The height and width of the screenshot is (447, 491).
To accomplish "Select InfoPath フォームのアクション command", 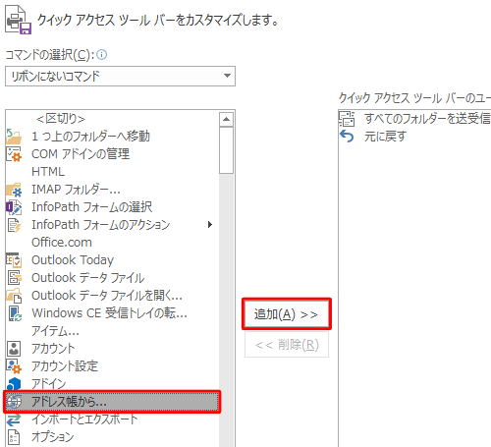I will [x=112, y=225].
